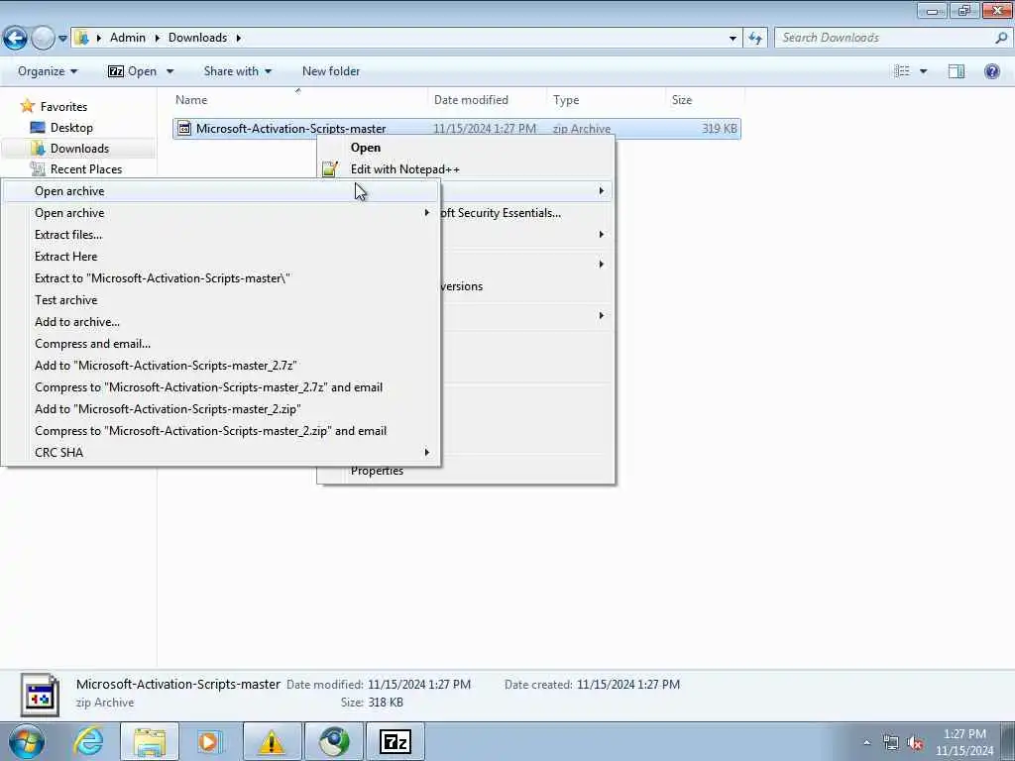Click the large zip file icon in details pane
The image size is (1015, 761).
40,695
